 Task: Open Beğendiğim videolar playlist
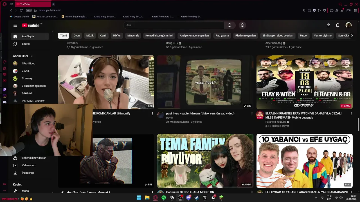[x=30, y=158]
